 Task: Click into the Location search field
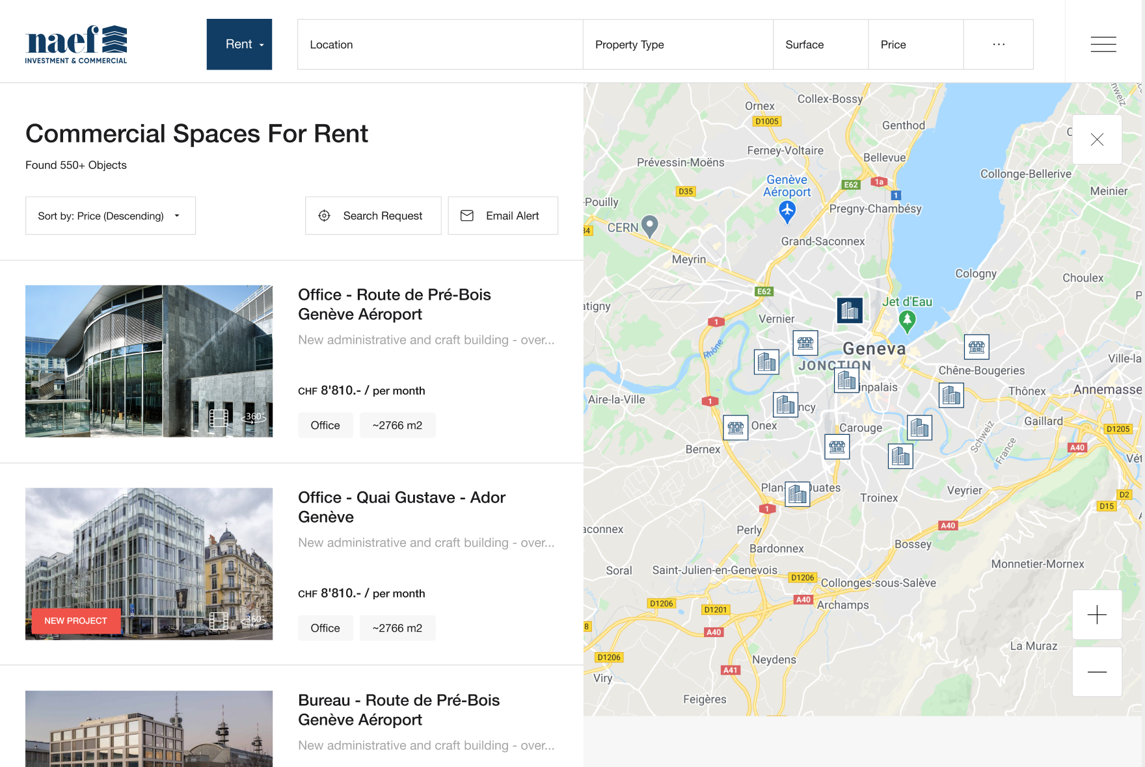[440, 44]
